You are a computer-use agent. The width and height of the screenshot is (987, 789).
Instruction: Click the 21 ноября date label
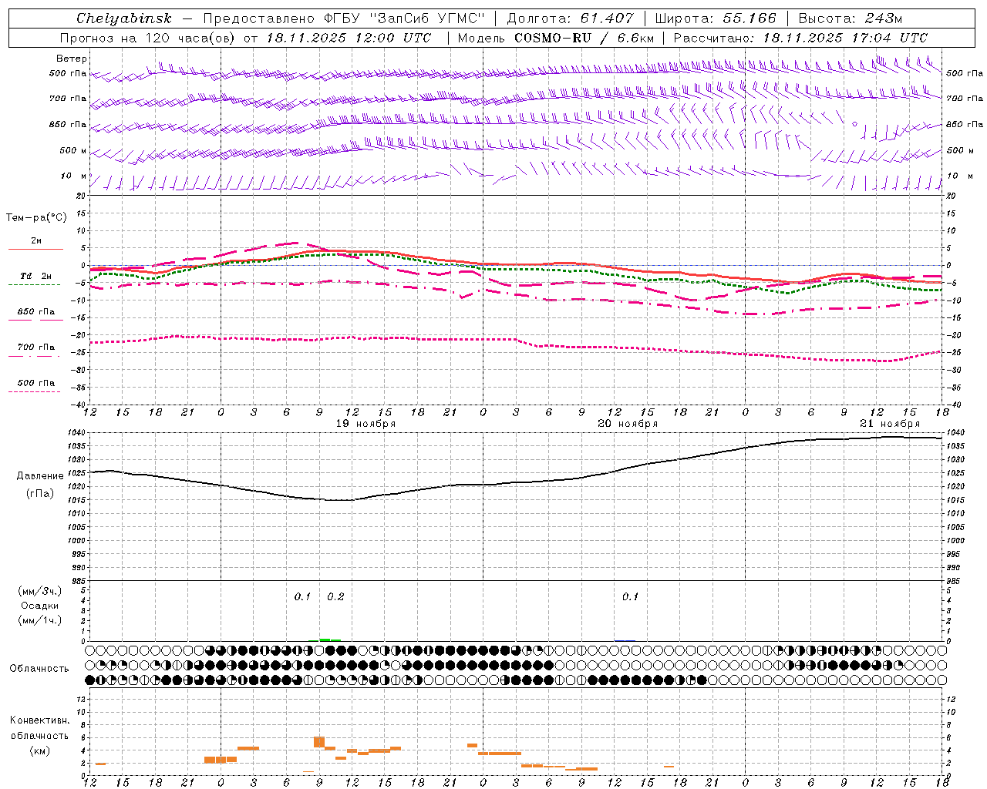coord(890,424)
